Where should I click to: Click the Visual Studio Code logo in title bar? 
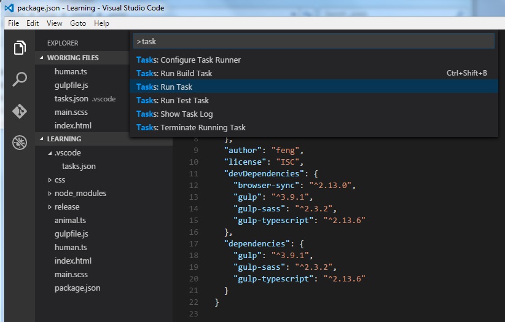[9, 8]
